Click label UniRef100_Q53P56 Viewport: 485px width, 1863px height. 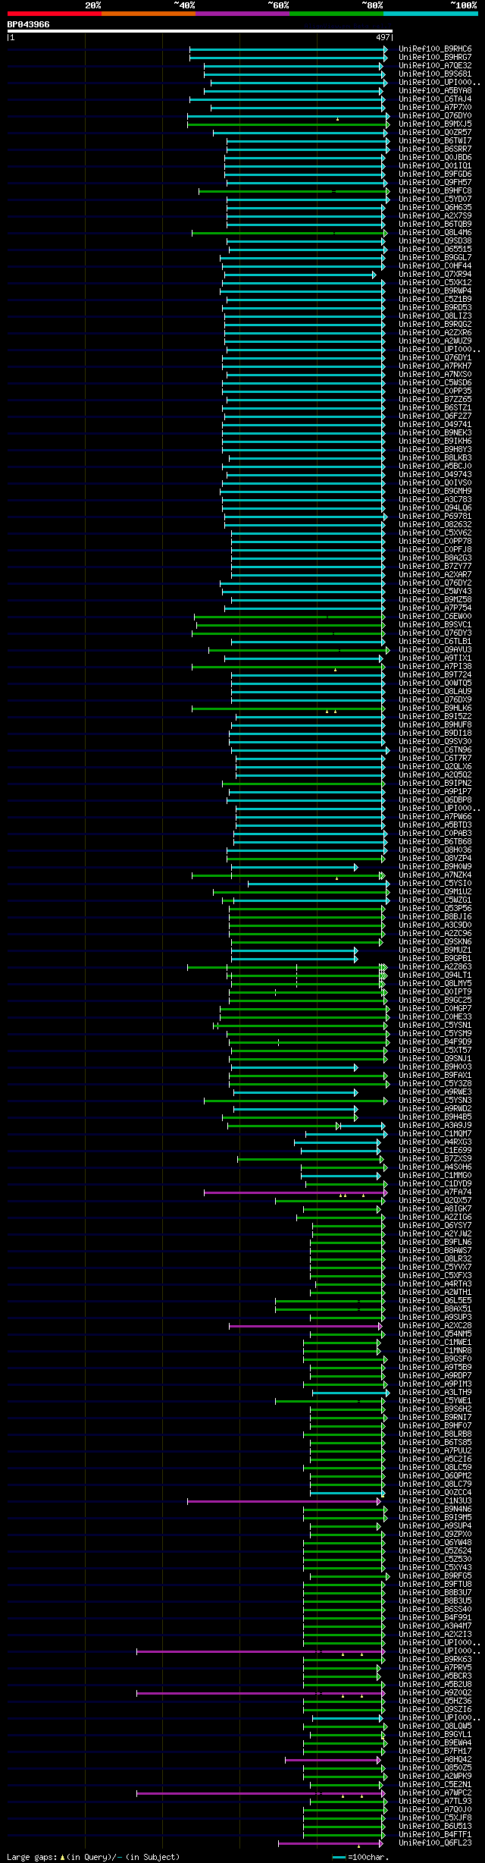click(435, 909)
